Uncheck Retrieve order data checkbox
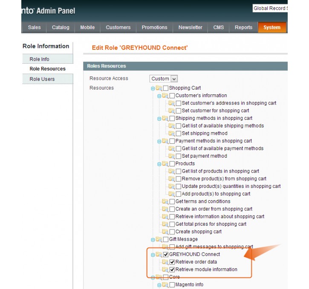The height and width of the screenshot is (289, 309). 172,262
